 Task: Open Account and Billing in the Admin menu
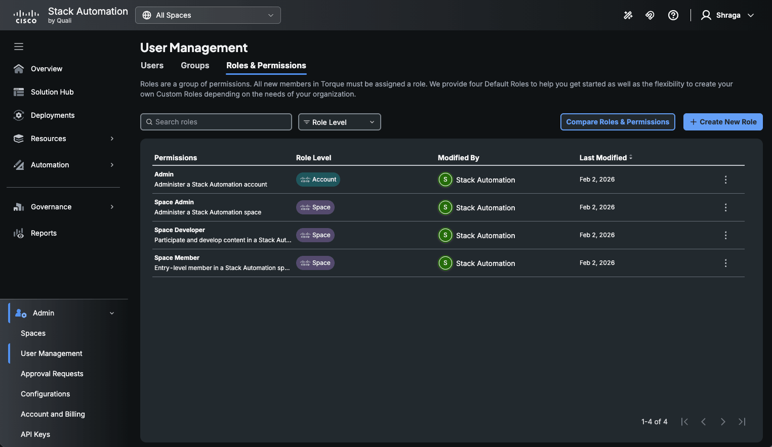53,414
